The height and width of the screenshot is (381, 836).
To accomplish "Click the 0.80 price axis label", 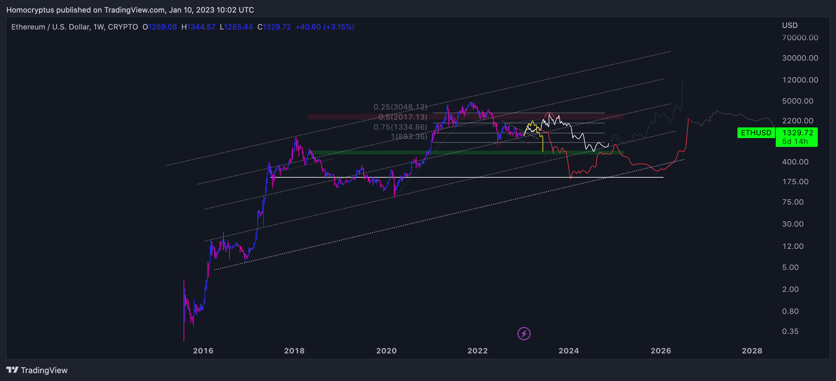I will pyautogui.click(x=790, y=311).
